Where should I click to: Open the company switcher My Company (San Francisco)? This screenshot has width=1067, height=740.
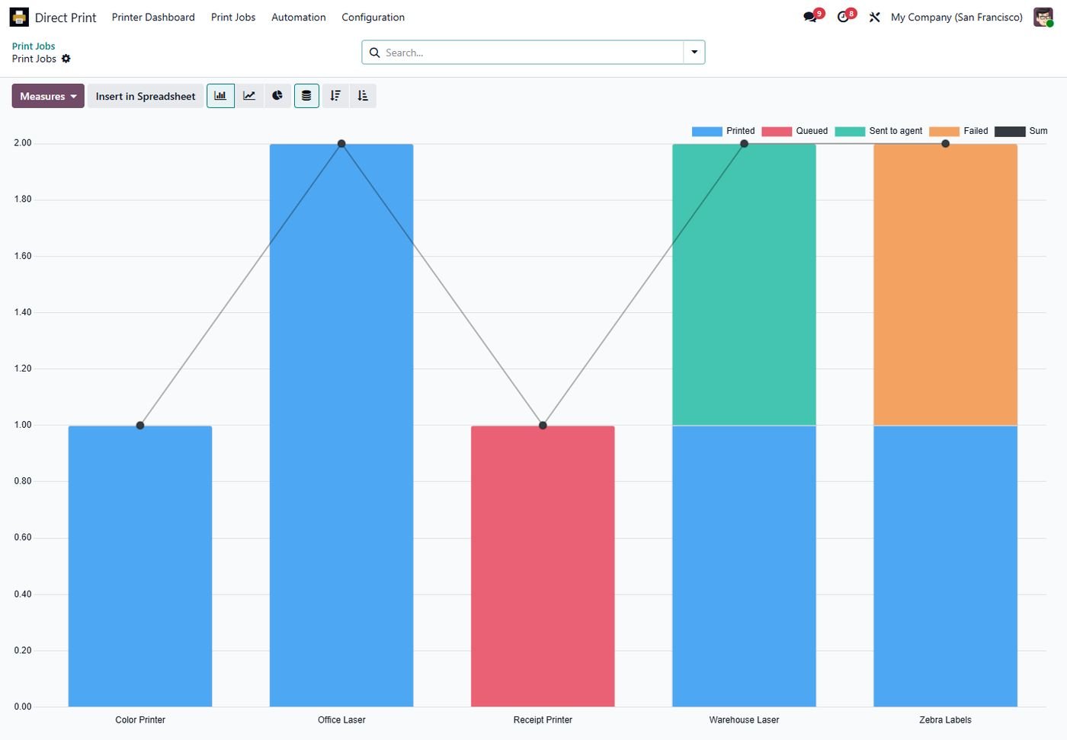[x=956, y=17]
